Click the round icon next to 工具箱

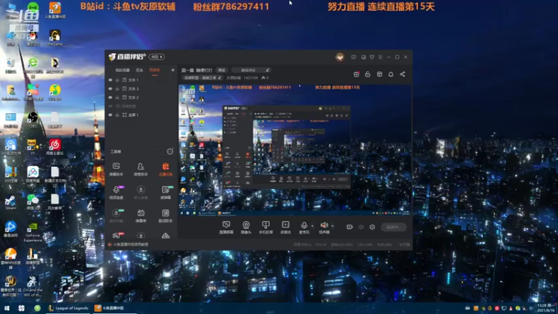(x=170, y=151)
